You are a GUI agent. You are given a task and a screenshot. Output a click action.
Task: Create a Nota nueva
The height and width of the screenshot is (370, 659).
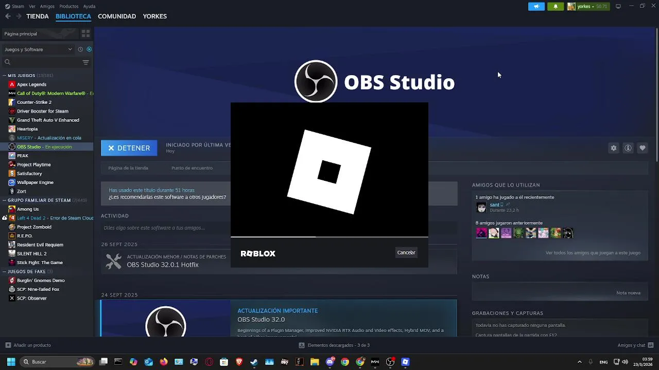click(628, 293)
